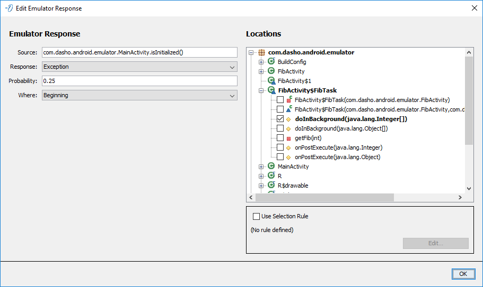Image resolution: width=483 pixels, height=287 pixels.
Task: Click the com.dasho.android.emulator package icon
Action: 261,52
